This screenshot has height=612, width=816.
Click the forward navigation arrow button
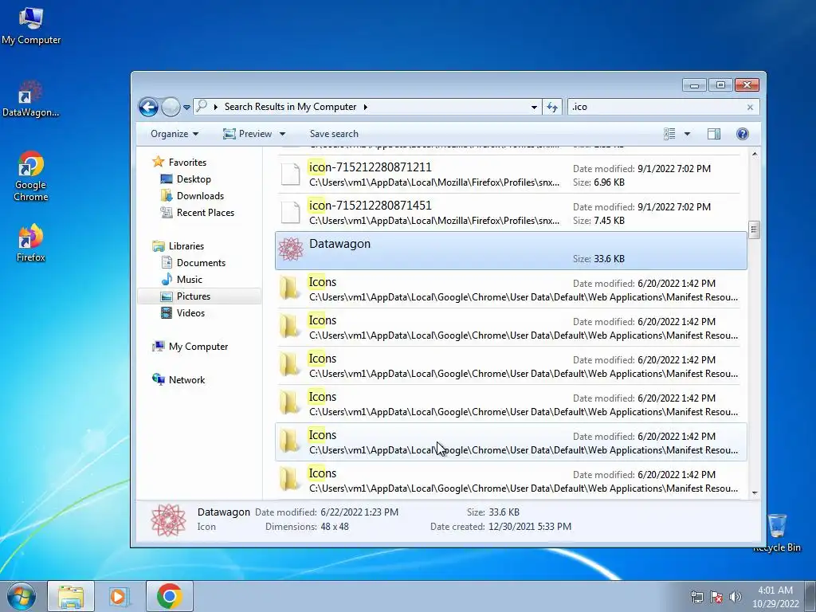pos(171,108)
